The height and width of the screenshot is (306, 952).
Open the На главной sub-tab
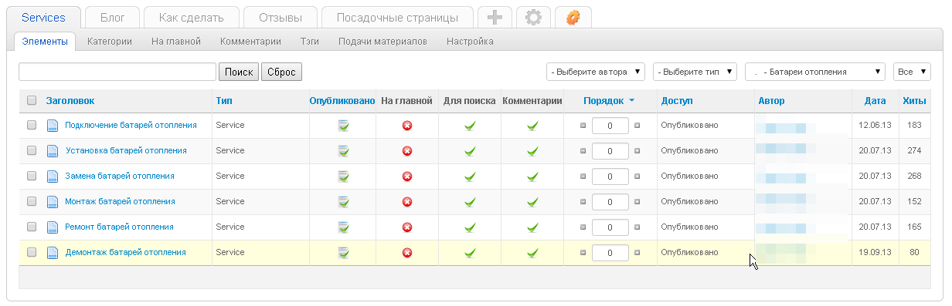(176, 42)
